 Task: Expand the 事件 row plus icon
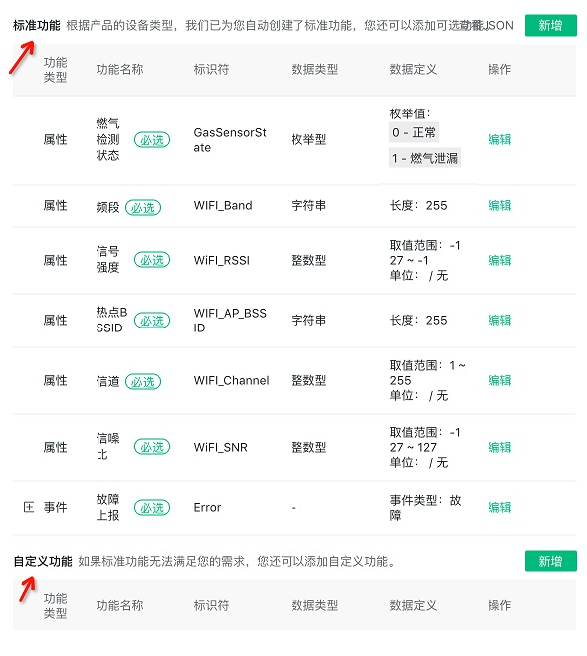coord(29,507)
